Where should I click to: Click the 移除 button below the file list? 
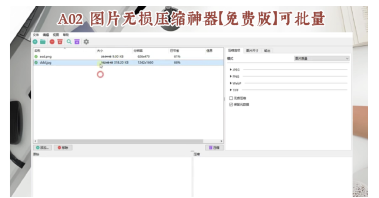[x=63, y=148]
